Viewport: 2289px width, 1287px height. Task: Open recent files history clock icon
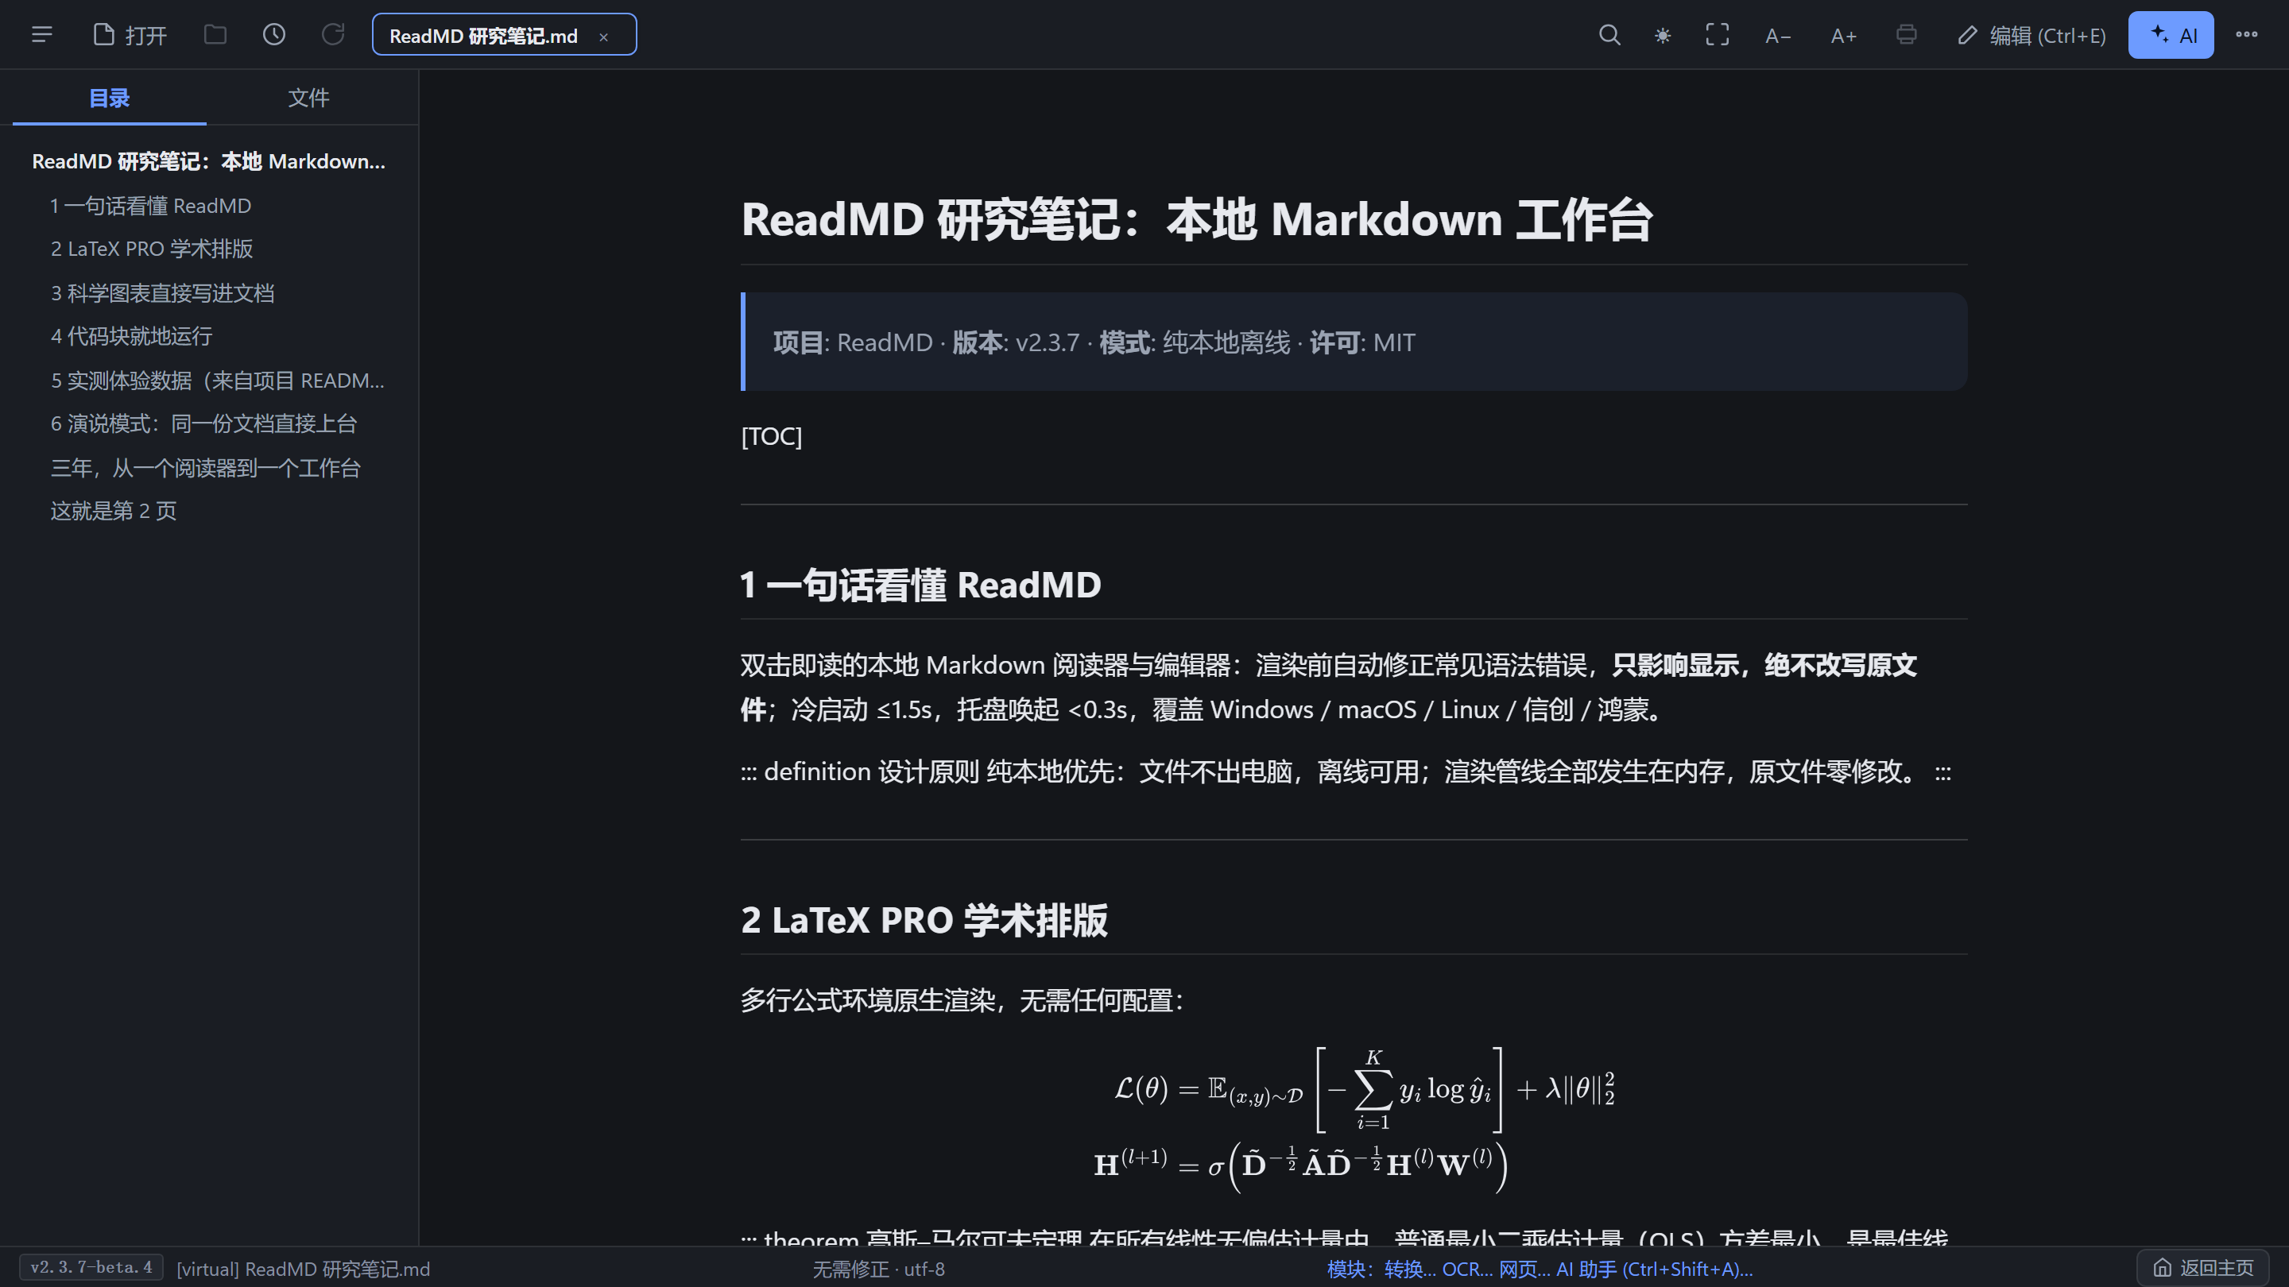(x=273, y=35)
